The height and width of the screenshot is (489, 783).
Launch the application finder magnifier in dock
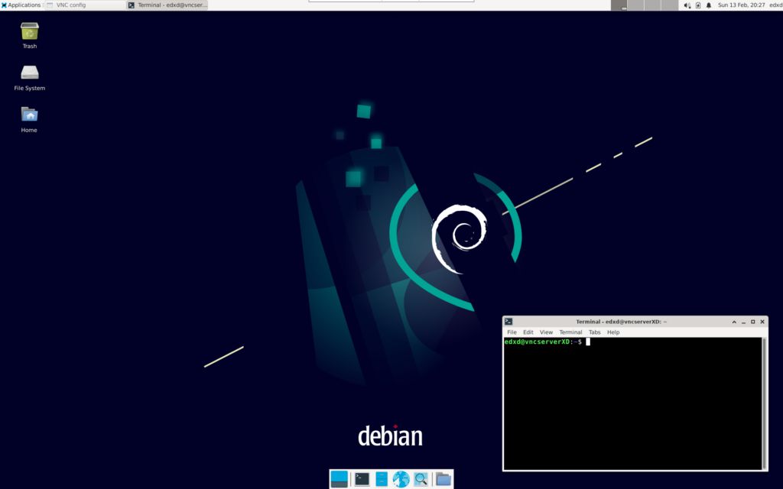[x=421, y=479]
